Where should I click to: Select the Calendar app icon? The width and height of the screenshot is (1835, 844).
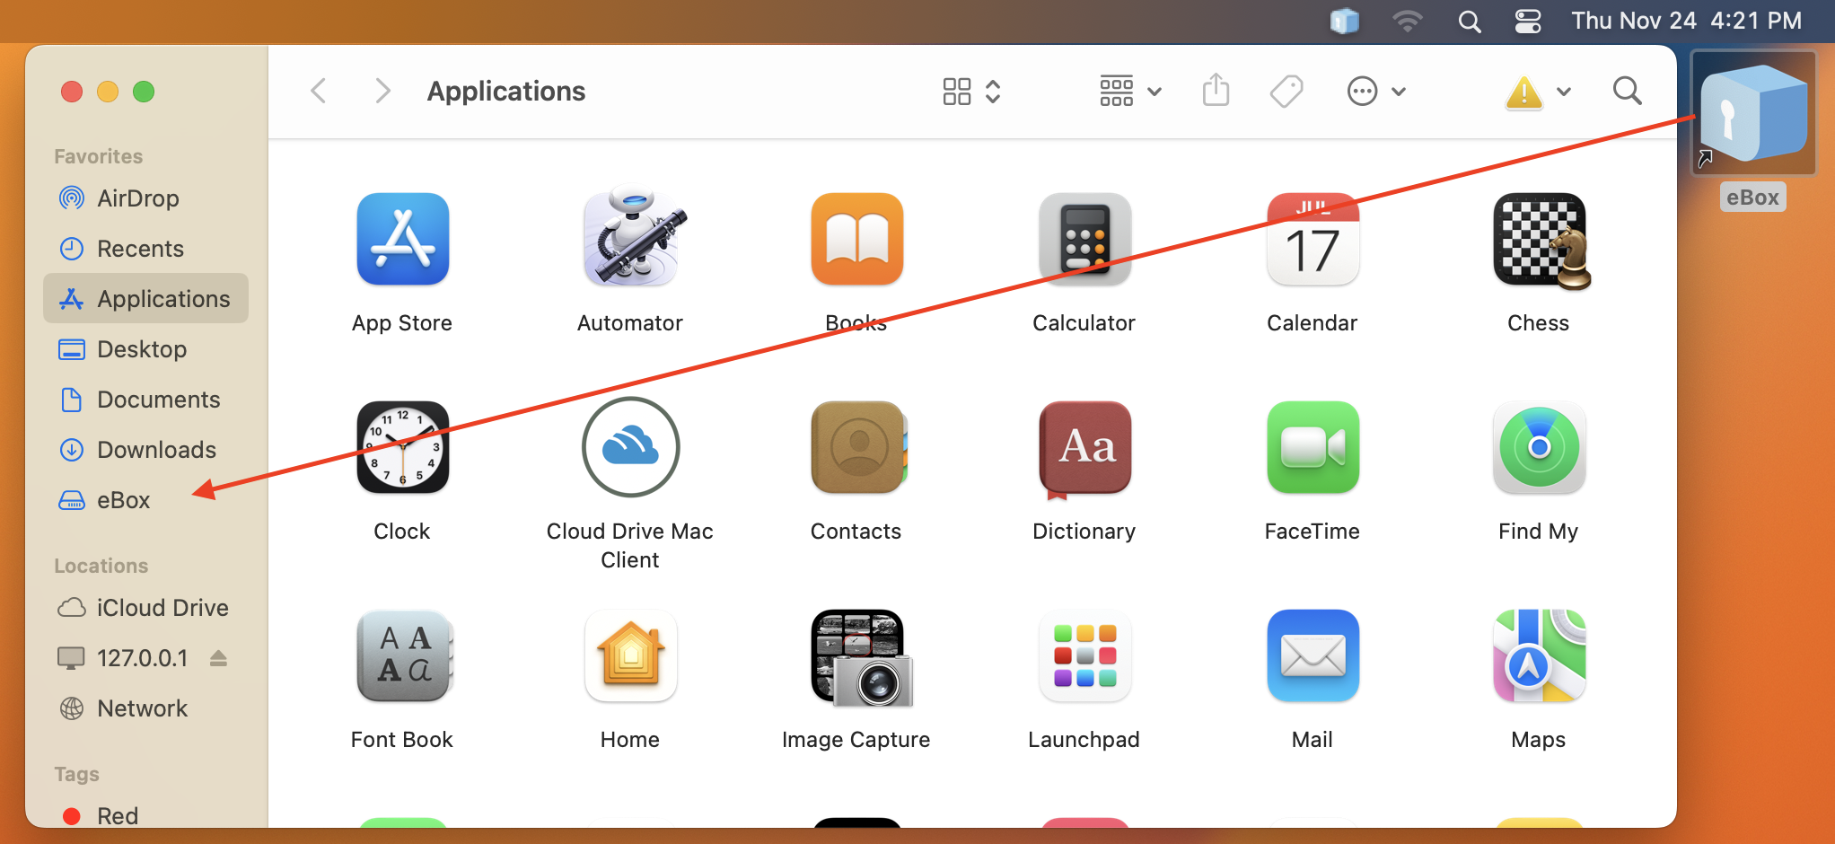tap(1313, 239)
